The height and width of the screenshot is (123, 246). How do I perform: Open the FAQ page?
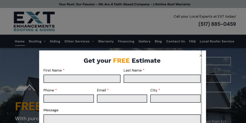[x=192, y=42]
